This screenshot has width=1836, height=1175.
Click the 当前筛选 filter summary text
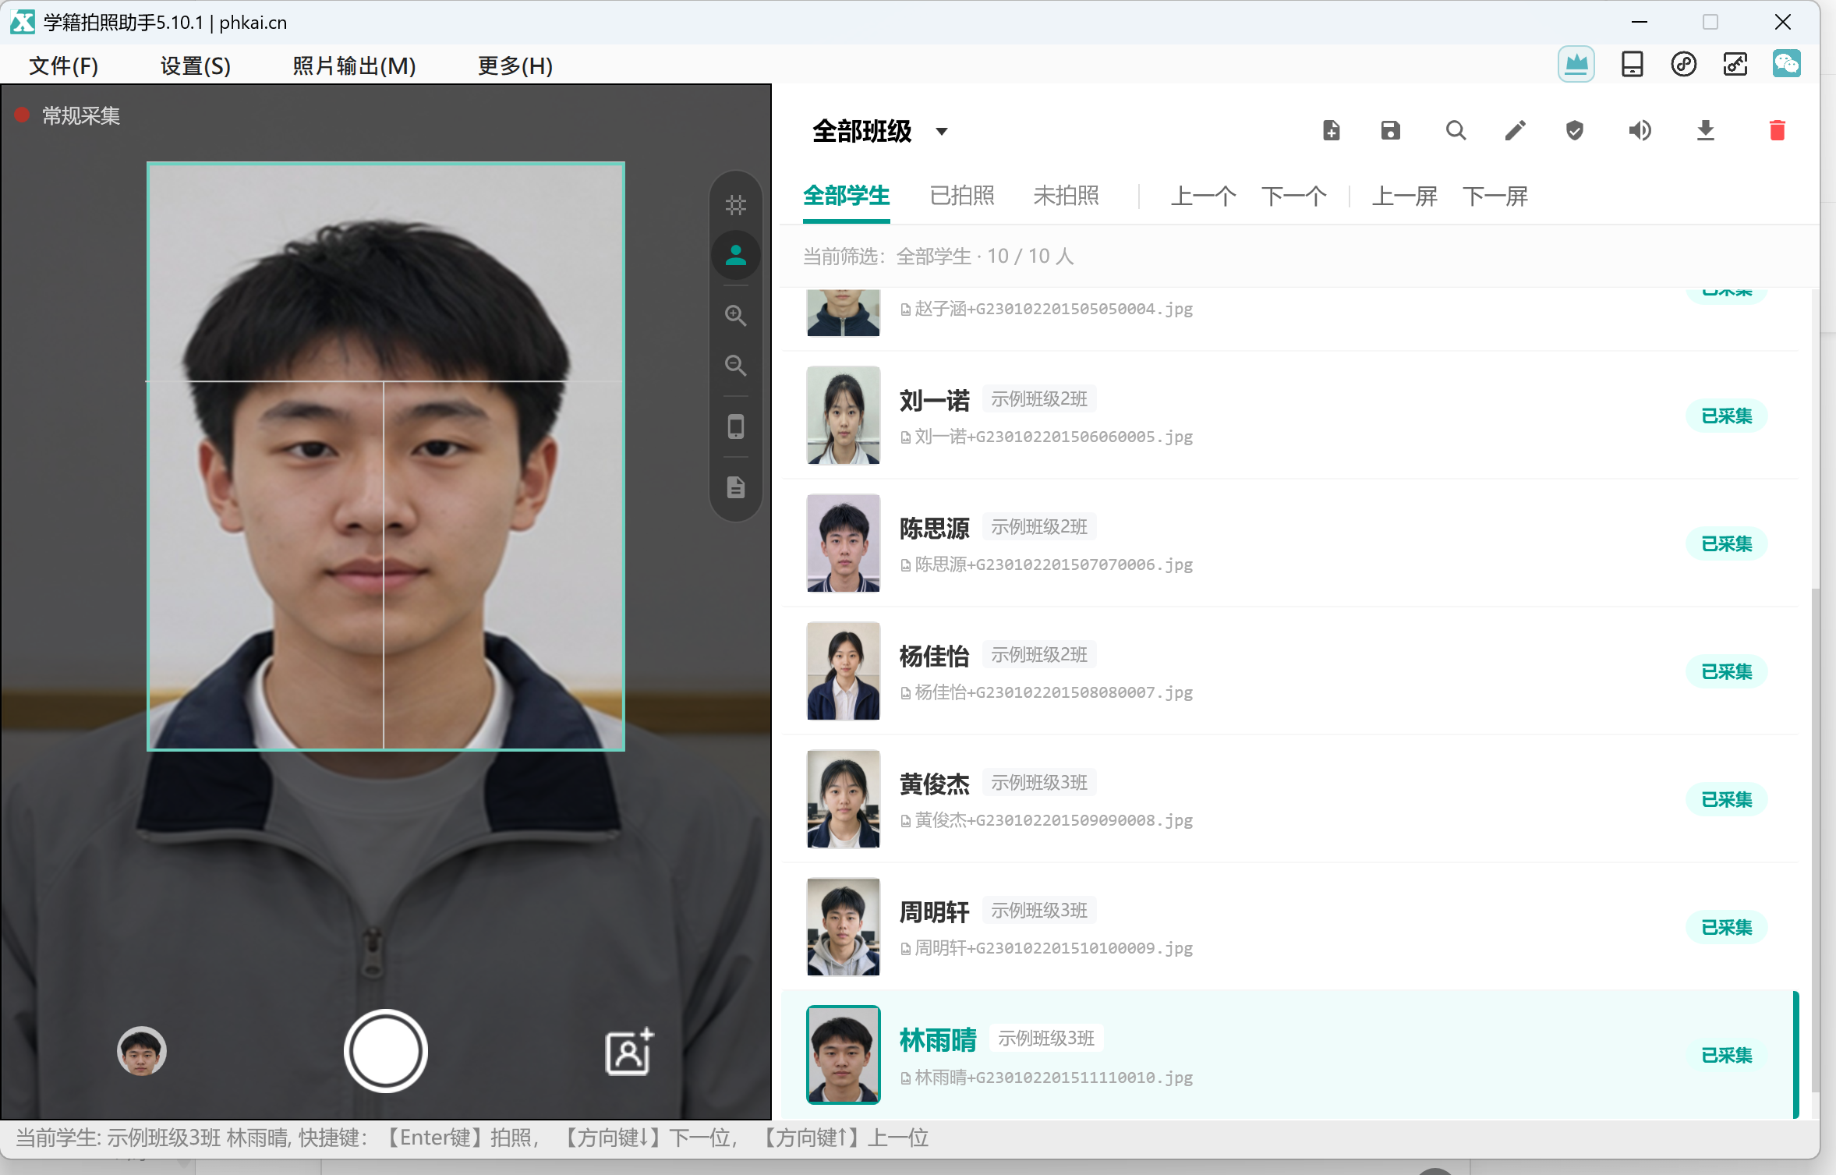pyautogui.click(x=938, y=257)
